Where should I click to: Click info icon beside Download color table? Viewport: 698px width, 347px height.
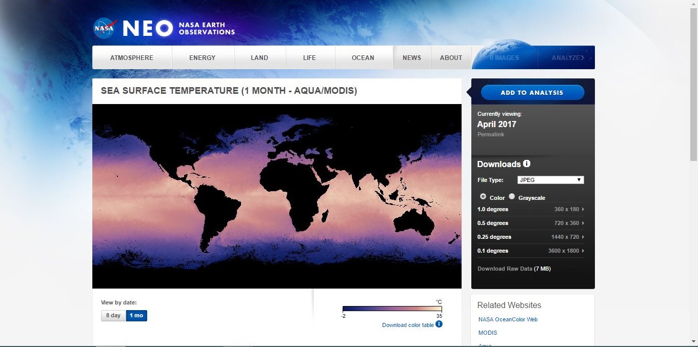click(439, 324)
